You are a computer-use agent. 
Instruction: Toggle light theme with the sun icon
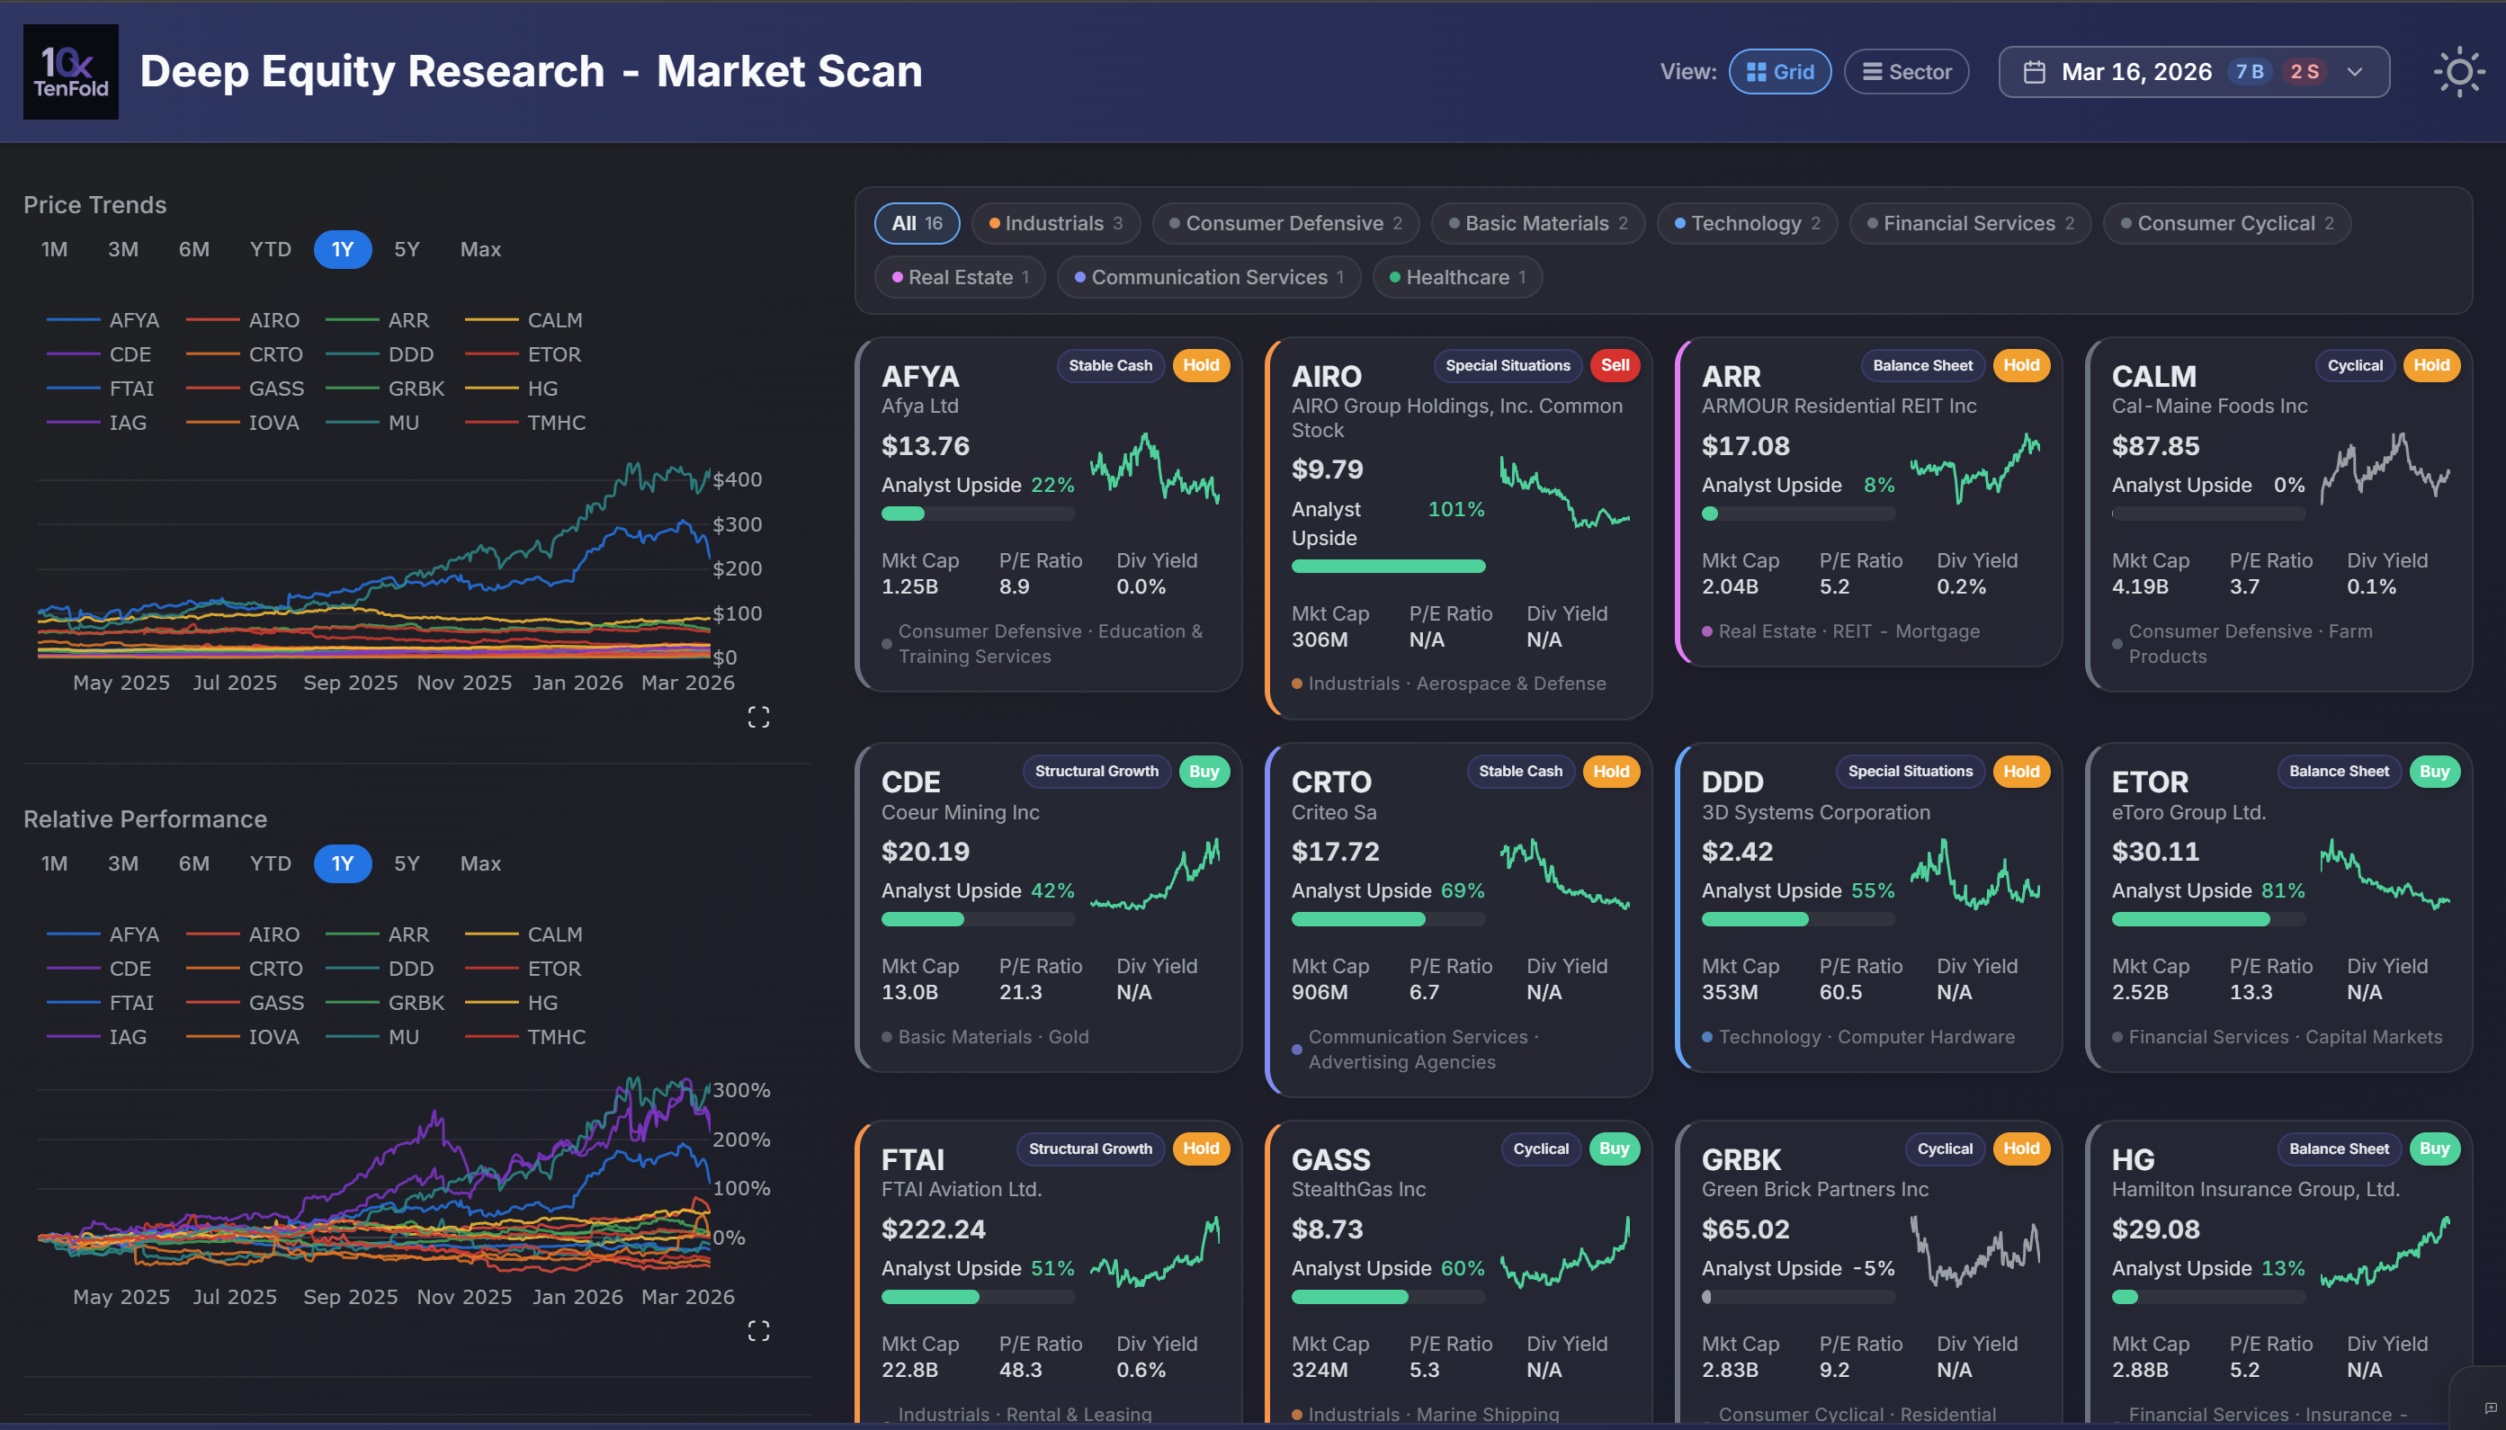click(2459, 72)
